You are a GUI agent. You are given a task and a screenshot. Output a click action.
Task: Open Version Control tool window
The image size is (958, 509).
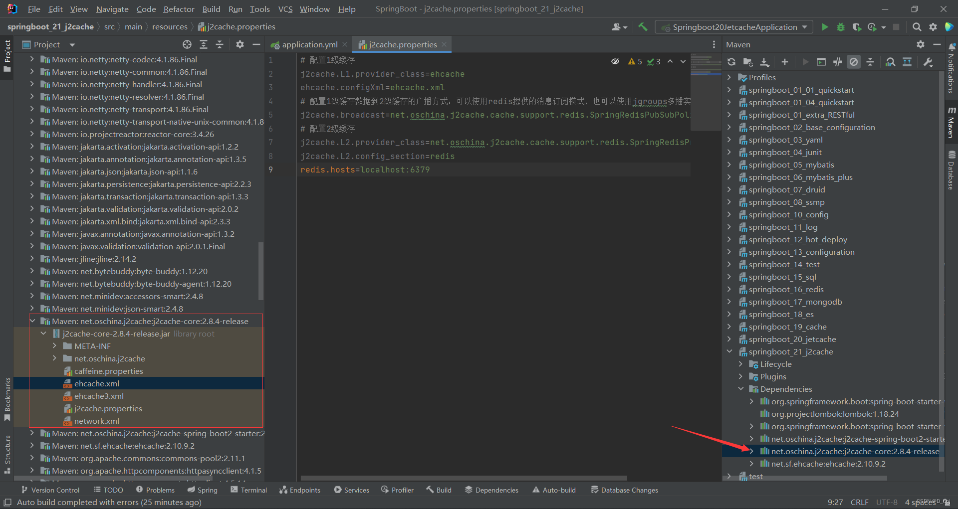tap(50, 490)
